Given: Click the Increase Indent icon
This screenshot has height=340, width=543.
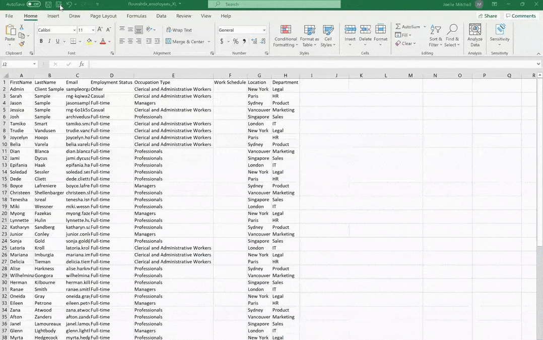Looking at the screenshot, I should pyautogui.click(x=157, y=41).
